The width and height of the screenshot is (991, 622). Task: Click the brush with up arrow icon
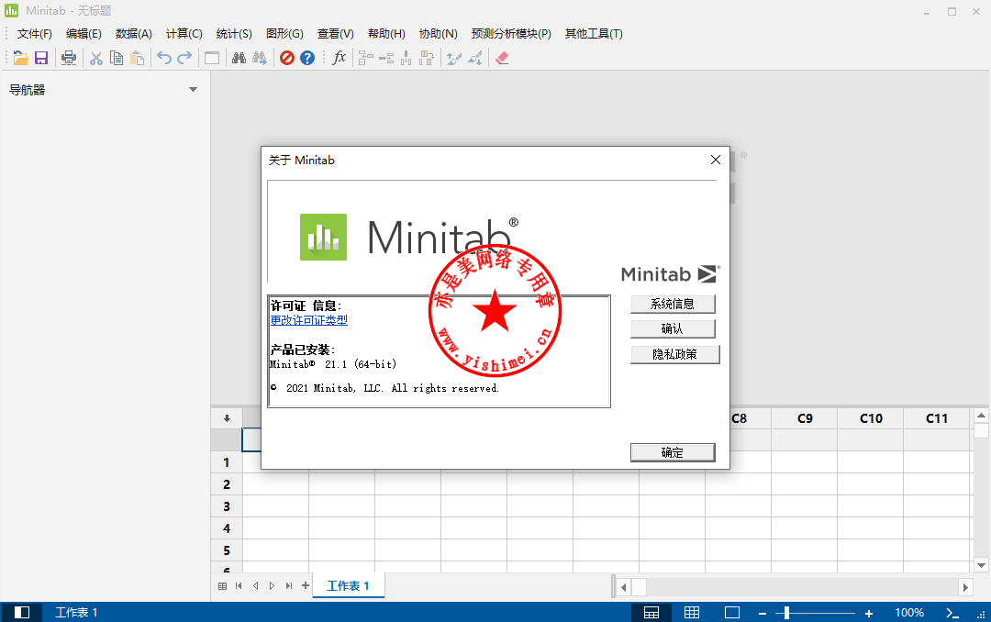(454, 58)
